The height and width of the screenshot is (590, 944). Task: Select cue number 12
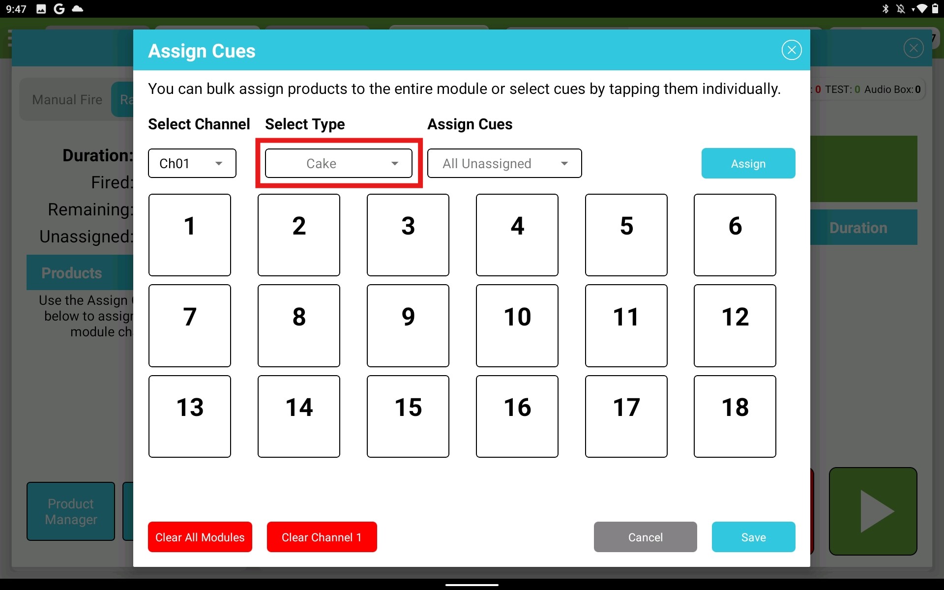point(735,325)
